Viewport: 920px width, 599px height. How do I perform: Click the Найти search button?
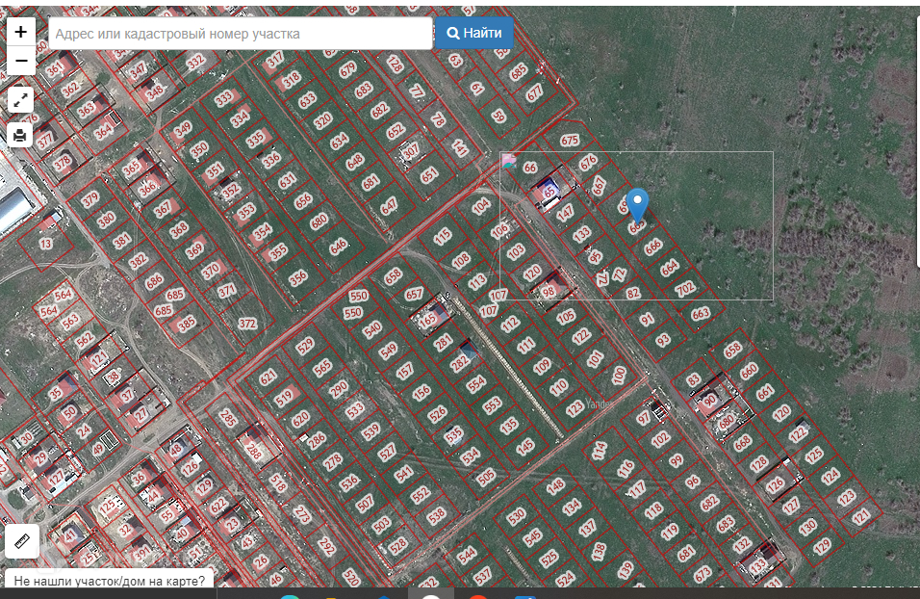(474, 33)
